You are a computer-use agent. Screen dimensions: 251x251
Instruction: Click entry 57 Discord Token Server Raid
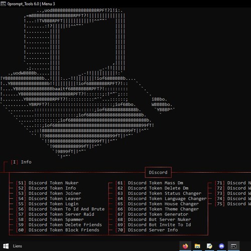(55, 214)
